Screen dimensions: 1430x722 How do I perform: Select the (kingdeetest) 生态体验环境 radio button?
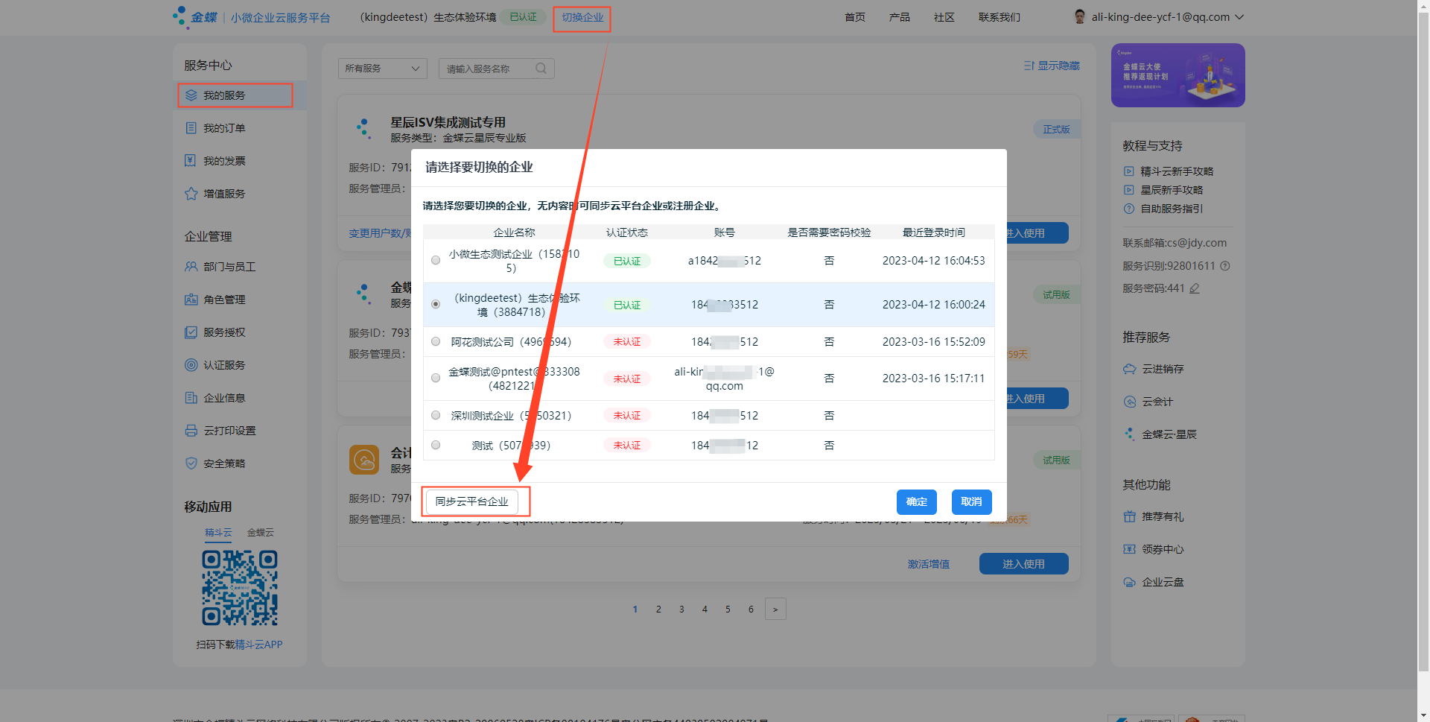(x=436, y=304)
